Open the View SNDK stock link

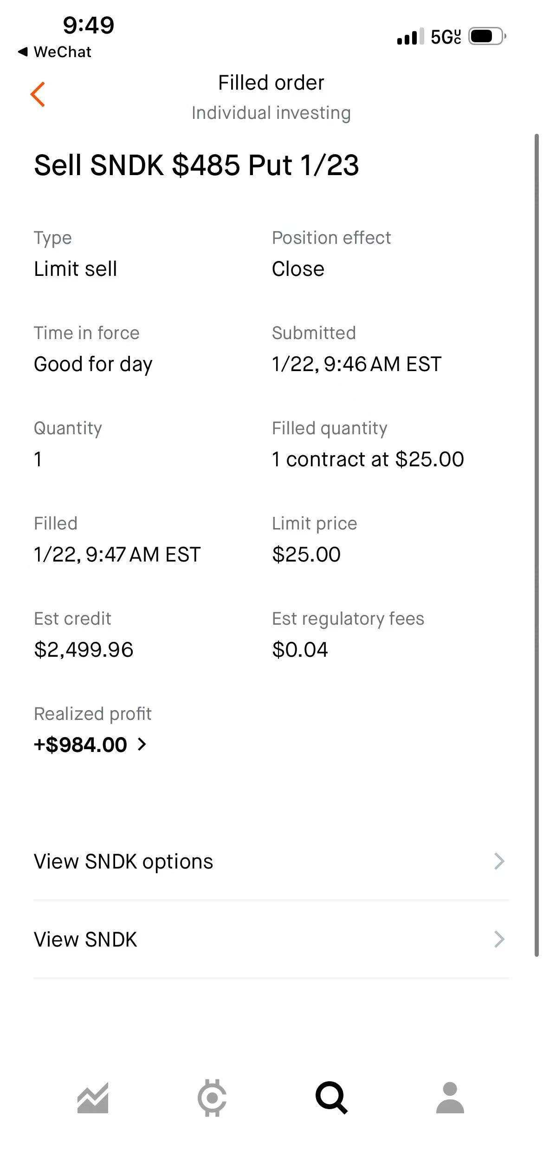coord(85,940)
